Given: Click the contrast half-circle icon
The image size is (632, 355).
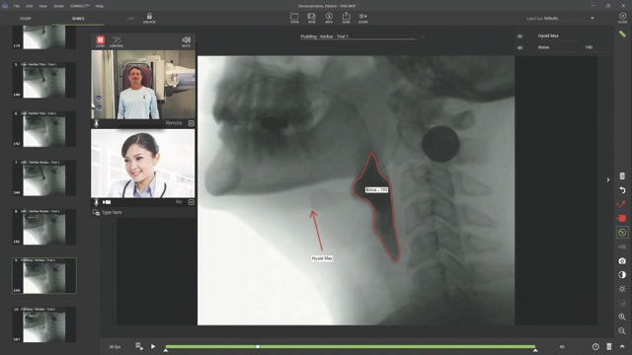Looking at the screenshot, I should 622,275.
